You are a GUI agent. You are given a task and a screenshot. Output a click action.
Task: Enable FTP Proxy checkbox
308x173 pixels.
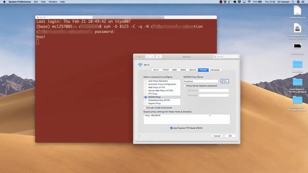point(145,94)
